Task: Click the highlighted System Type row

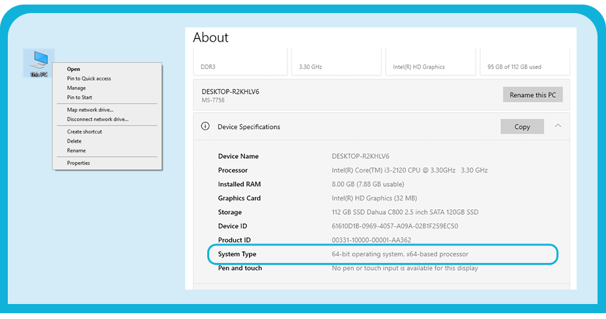Action: click(x=382, y=254)
